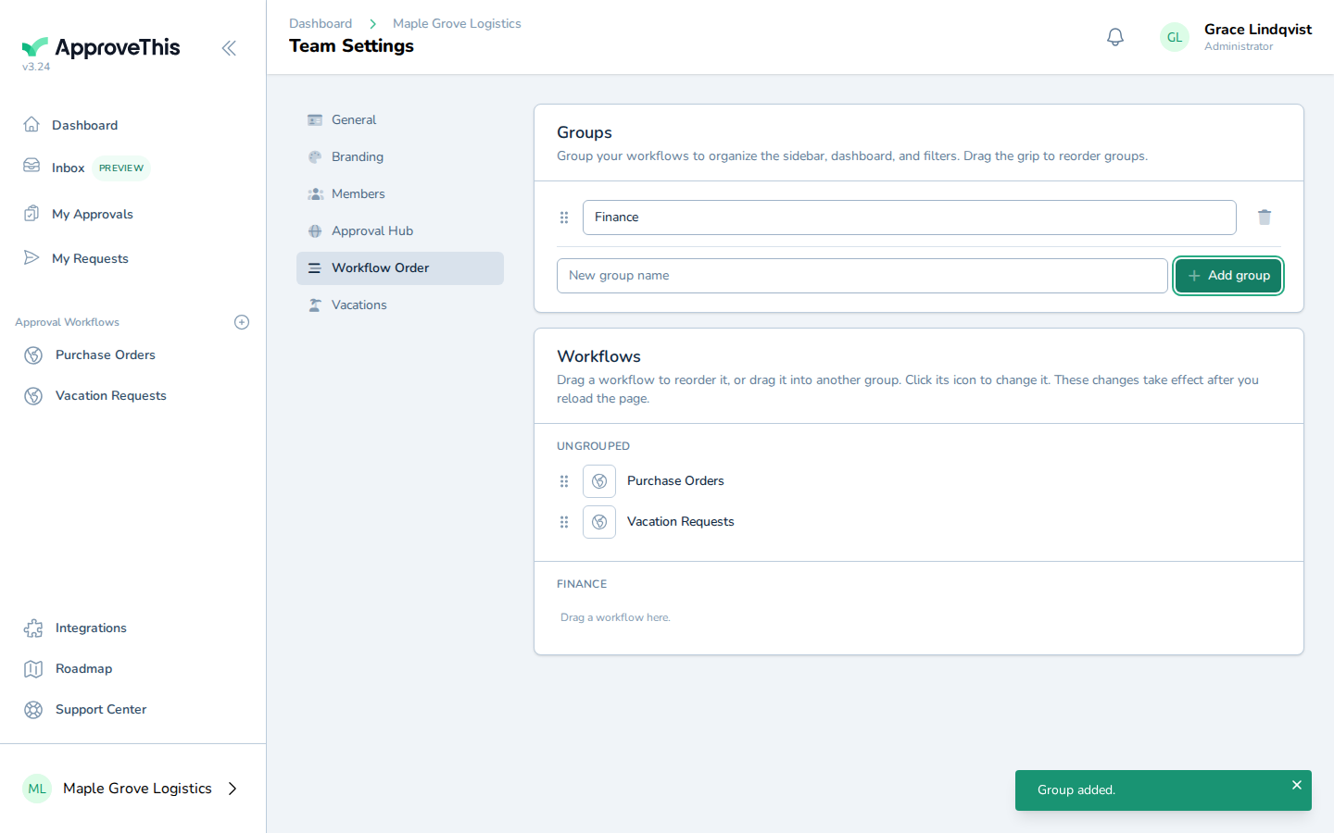Grab the Purchase Orders workflow drag grip
This screenshot has width=1334, height=833.
click(x=564, y=481)
